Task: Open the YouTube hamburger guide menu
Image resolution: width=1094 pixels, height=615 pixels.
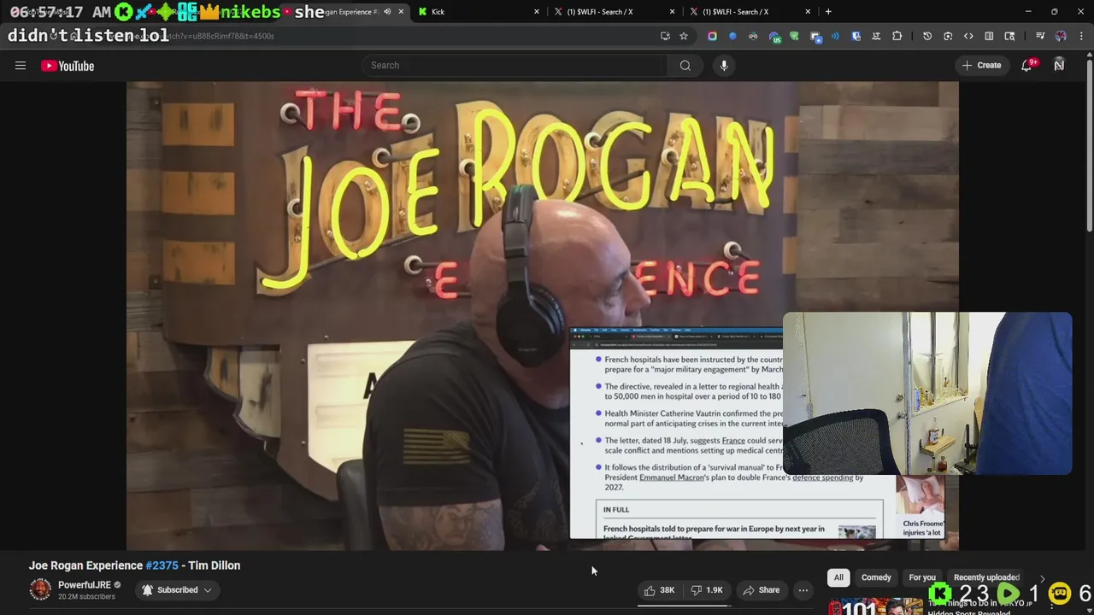Action: [21, 66]
